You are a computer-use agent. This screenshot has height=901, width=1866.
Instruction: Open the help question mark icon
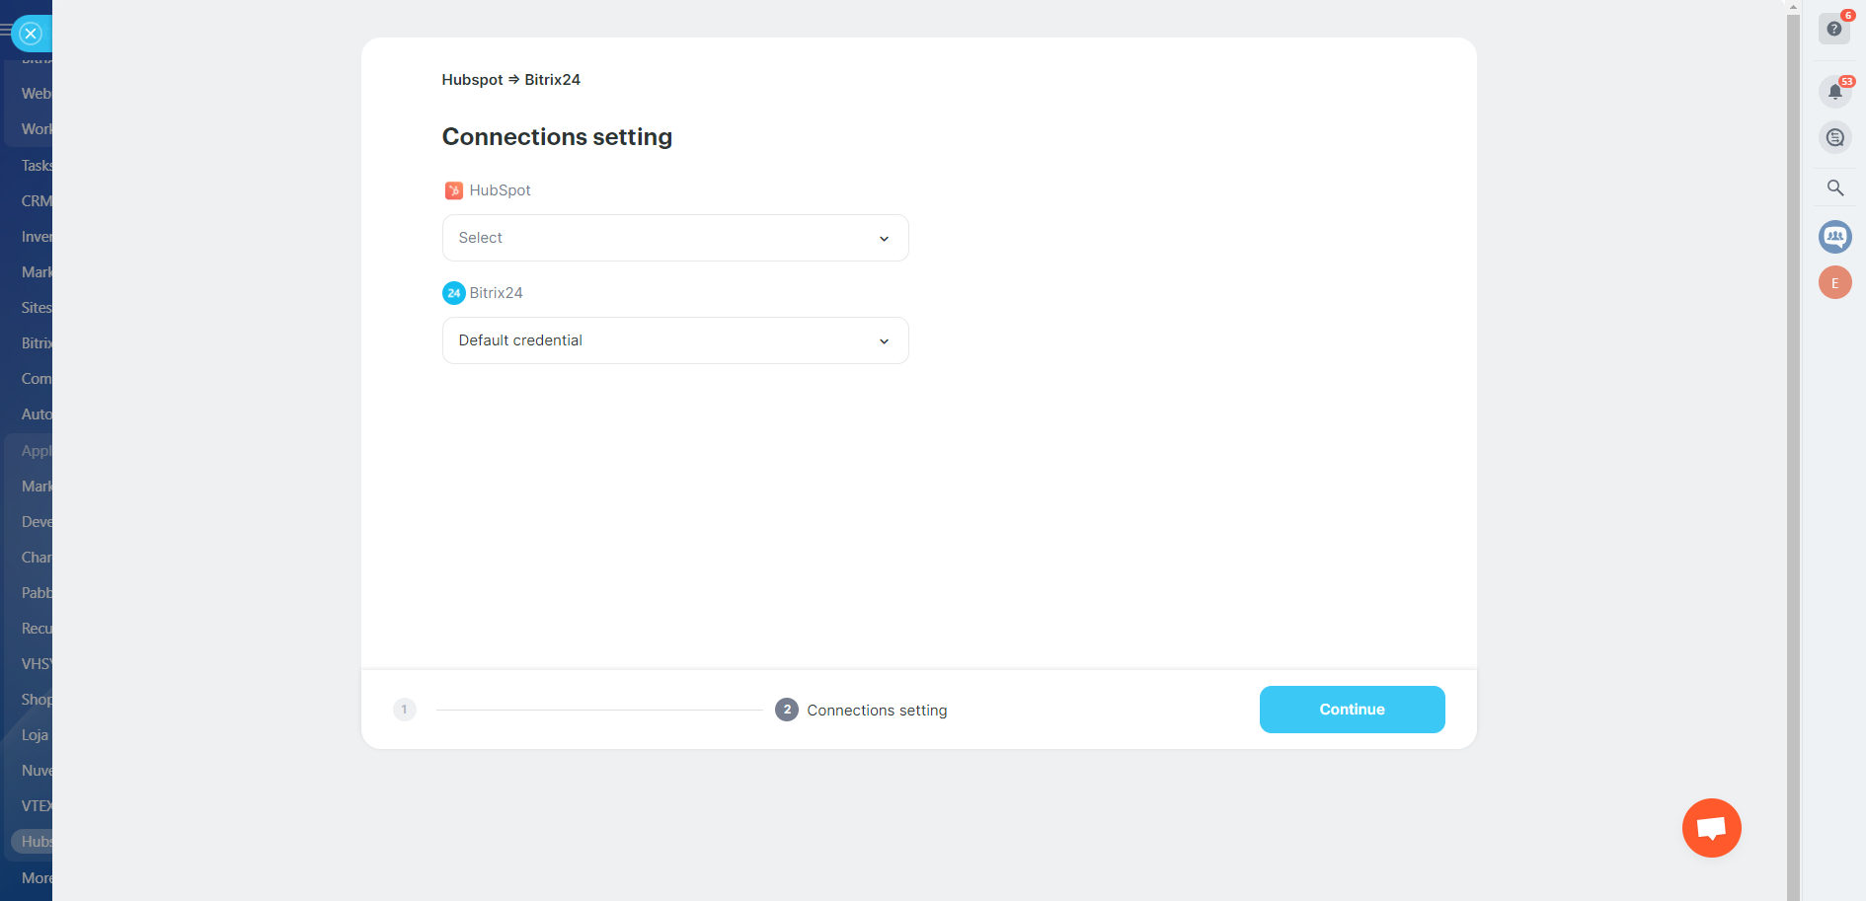tap(1834, 29)
